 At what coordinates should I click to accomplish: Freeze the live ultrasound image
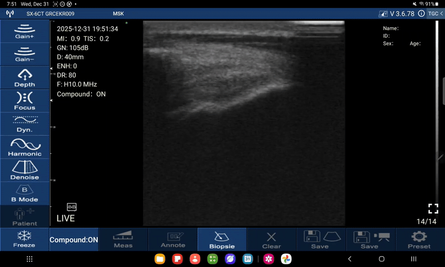24,240
